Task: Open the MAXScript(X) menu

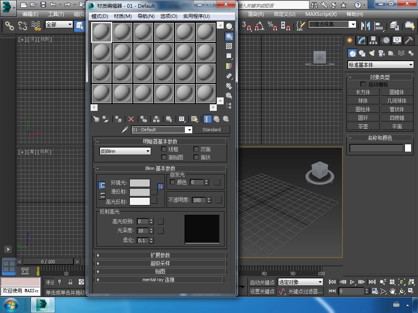Action: (321, 14)
